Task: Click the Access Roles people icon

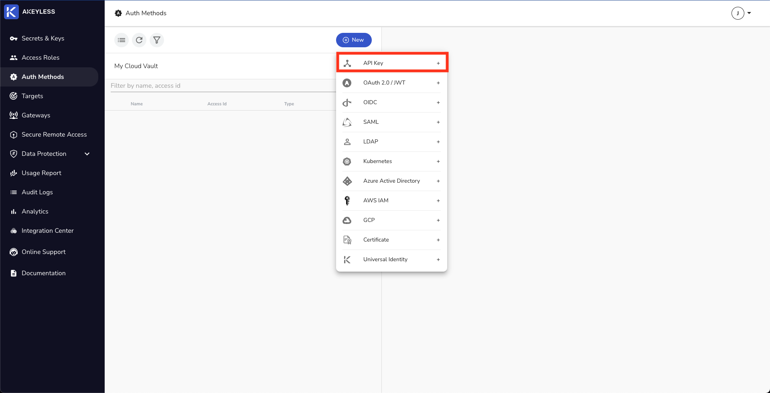Action: point(14,58)
